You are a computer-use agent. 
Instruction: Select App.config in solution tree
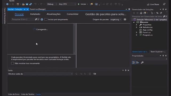click(147, 30)
